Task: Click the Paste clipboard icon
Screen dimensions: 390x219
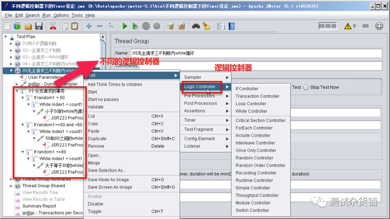Action: click(75, 26)
